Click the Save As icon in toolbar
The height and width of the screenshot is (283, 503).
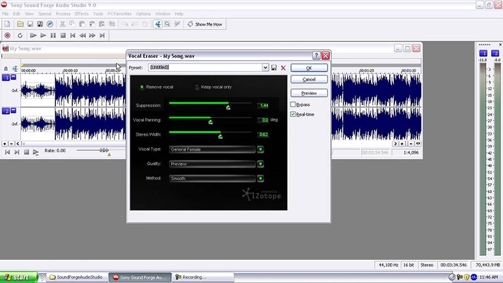click(x=40, y=24)
